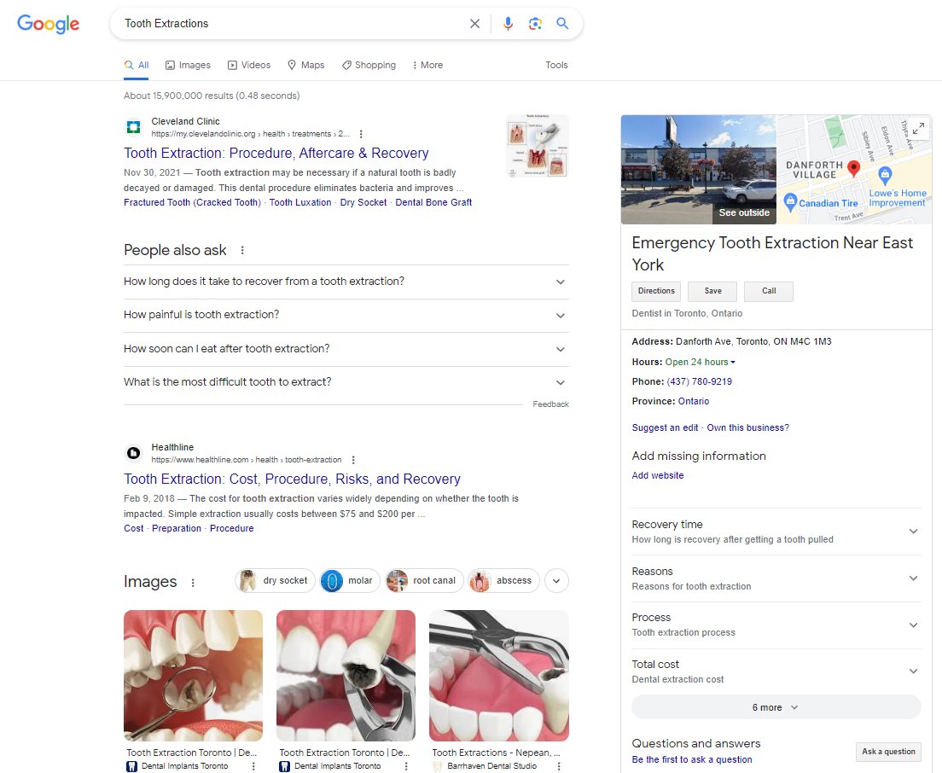Image resolution: width=942 pixels, height=773 pixels.
Task: Switch to the Videos tab
Action: (249, 65)
